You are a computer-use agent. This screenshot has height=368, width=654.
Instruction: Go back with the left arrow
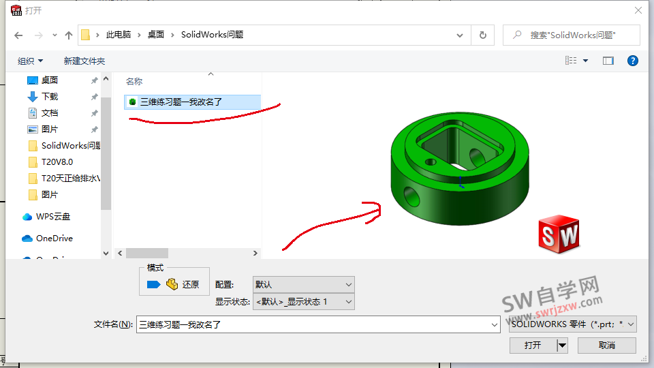pyautogui.click(x=18, y=35)
